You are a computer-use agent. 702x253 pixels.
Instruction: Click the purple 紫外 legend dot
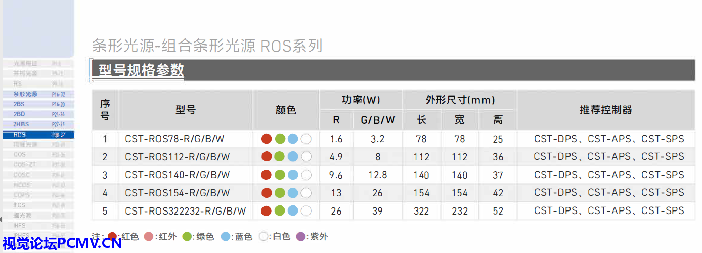coord(301,237)
